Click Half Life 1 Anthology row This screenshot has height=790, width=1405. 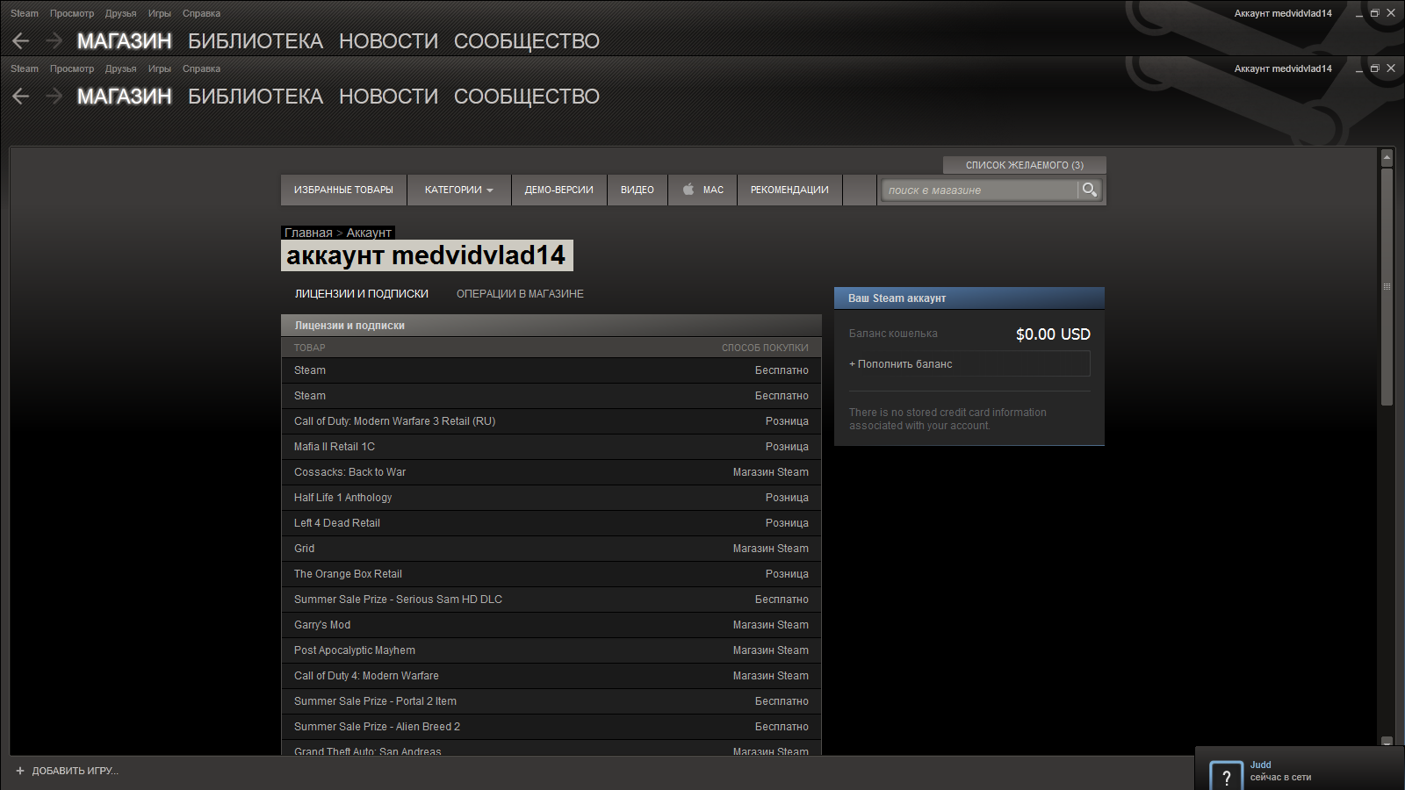(551, 498)
